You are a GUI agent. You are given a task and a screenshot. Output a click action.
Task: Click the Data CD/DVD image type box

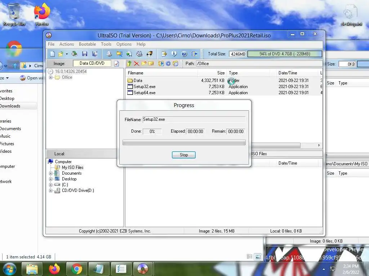[92, 63]
